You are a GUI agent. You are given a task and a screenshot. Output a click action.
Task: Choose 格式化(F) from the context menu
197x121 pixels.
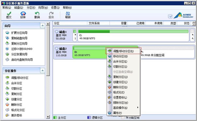[x=123, y=92]
